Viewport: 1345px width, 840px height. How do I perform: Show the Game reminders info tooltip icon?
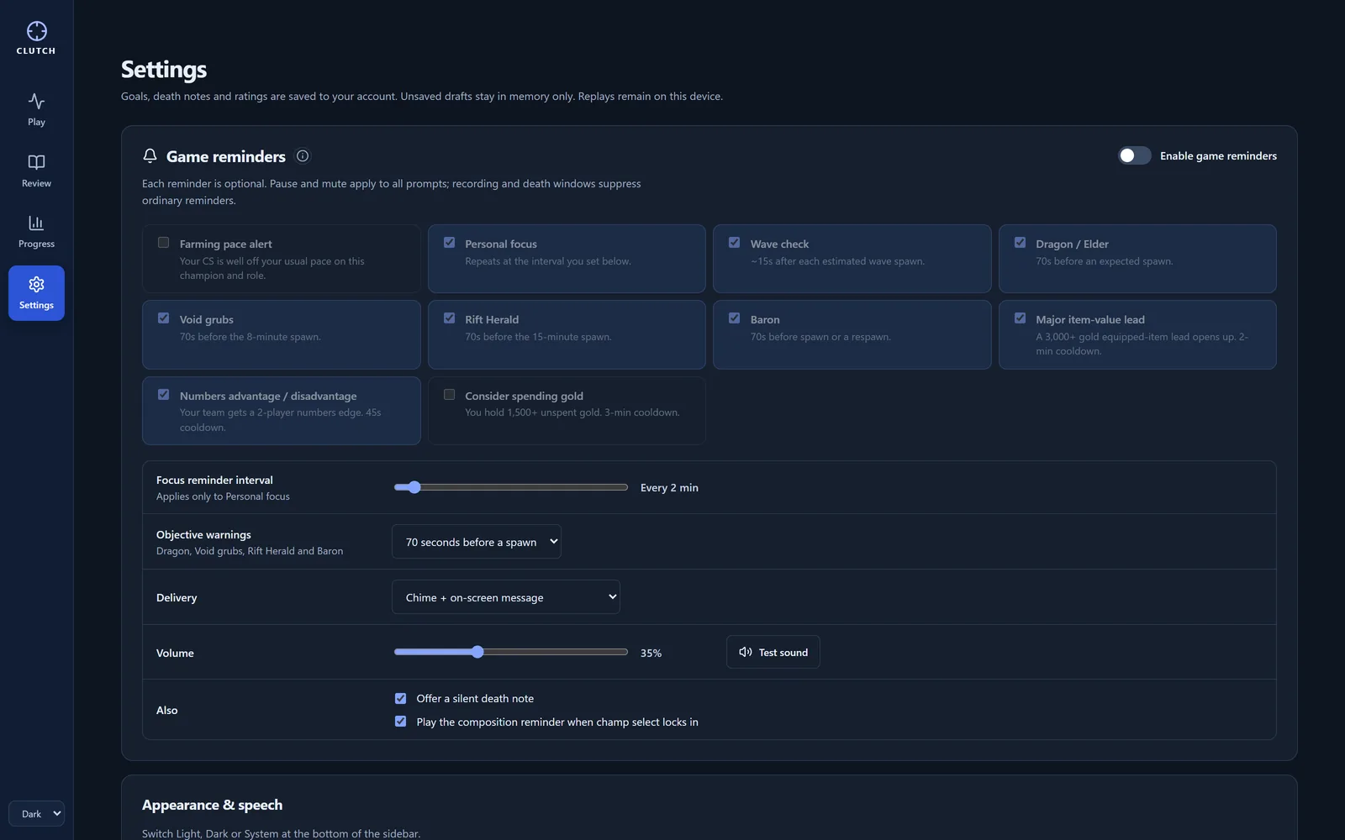303,155
